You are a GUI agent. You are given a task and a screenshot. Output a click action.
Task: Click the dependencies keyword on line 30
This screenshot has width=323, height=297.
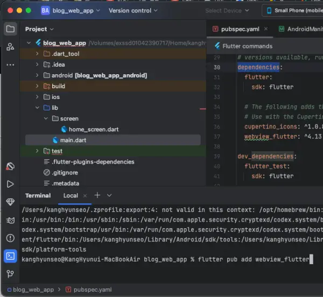[258, 67]
